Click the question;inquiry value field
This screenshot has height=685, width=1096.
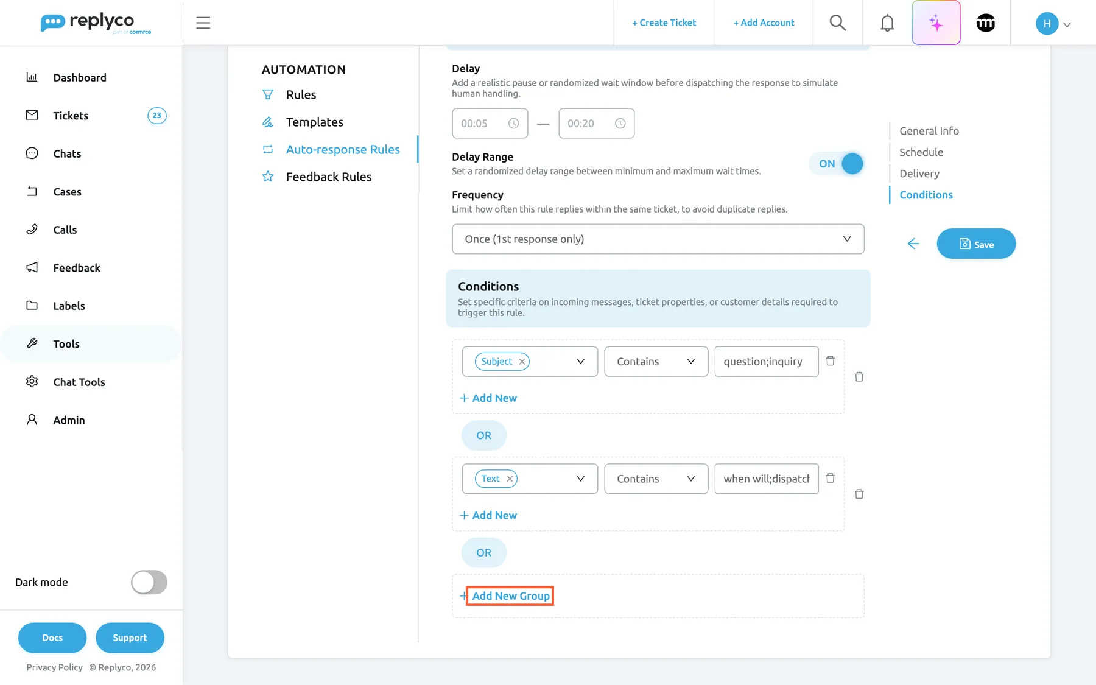click(766, 361)
